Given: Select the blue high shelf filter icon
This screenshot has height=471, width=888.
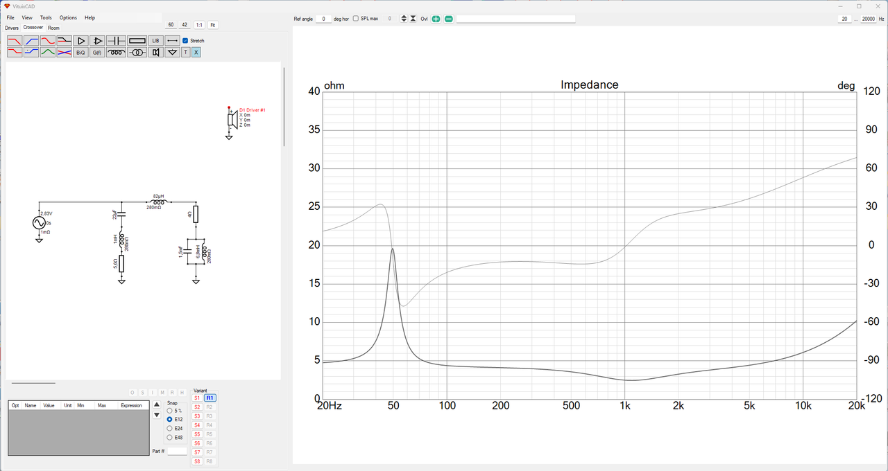Looking at the screenshot, I should (31, 52).
